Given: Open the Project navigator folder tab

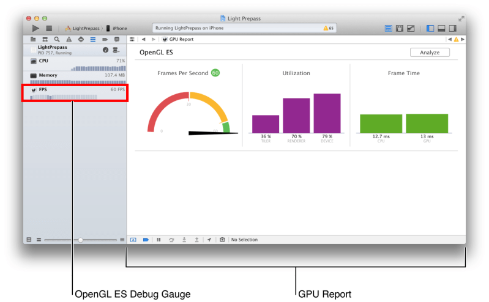Looking at the screenshot, I should [33, 39].
